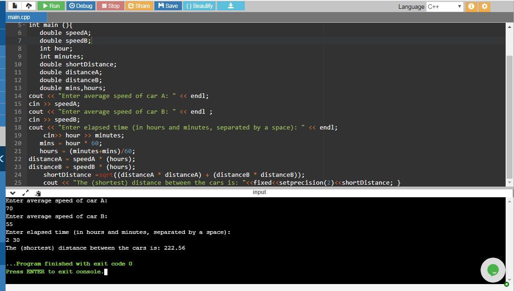Place cursor on line 24 sqrt call
The width and height of the screenshot is (514, 291).
[106, 175]
